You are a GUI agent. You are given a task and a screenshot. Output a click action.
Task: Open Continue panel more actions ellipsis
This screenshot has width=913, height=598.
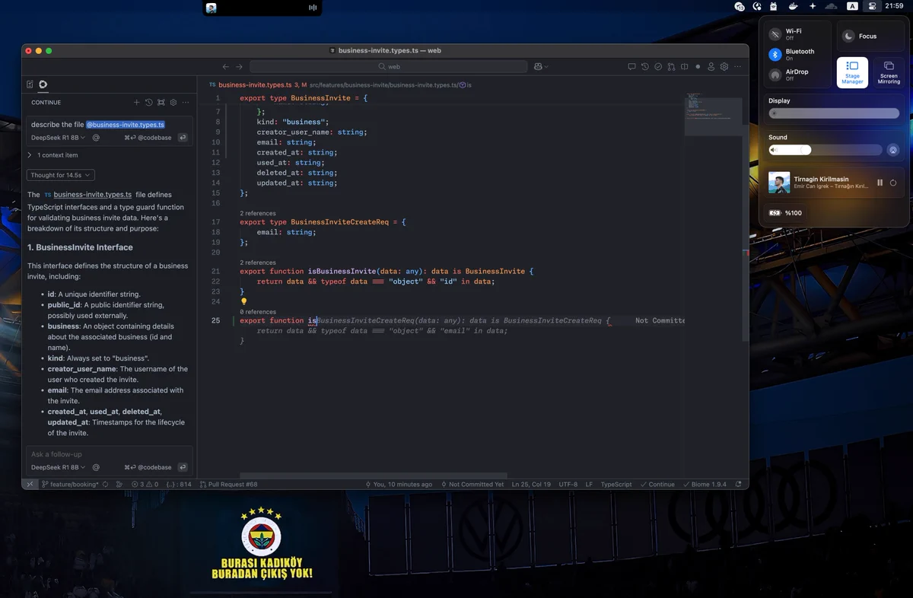pyautogui.click(x=186, y=102)
